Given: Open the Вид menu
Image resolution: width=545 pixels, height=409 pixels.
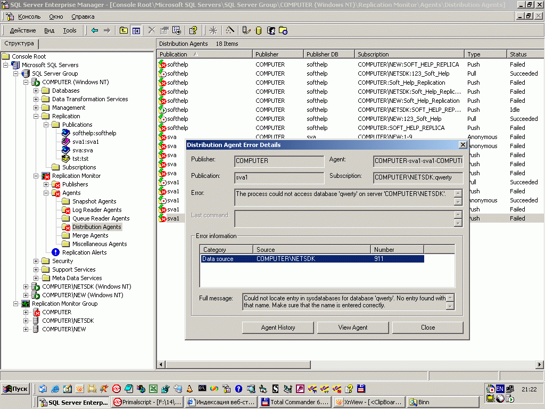Looking at the screenshot, I should 49,30.
